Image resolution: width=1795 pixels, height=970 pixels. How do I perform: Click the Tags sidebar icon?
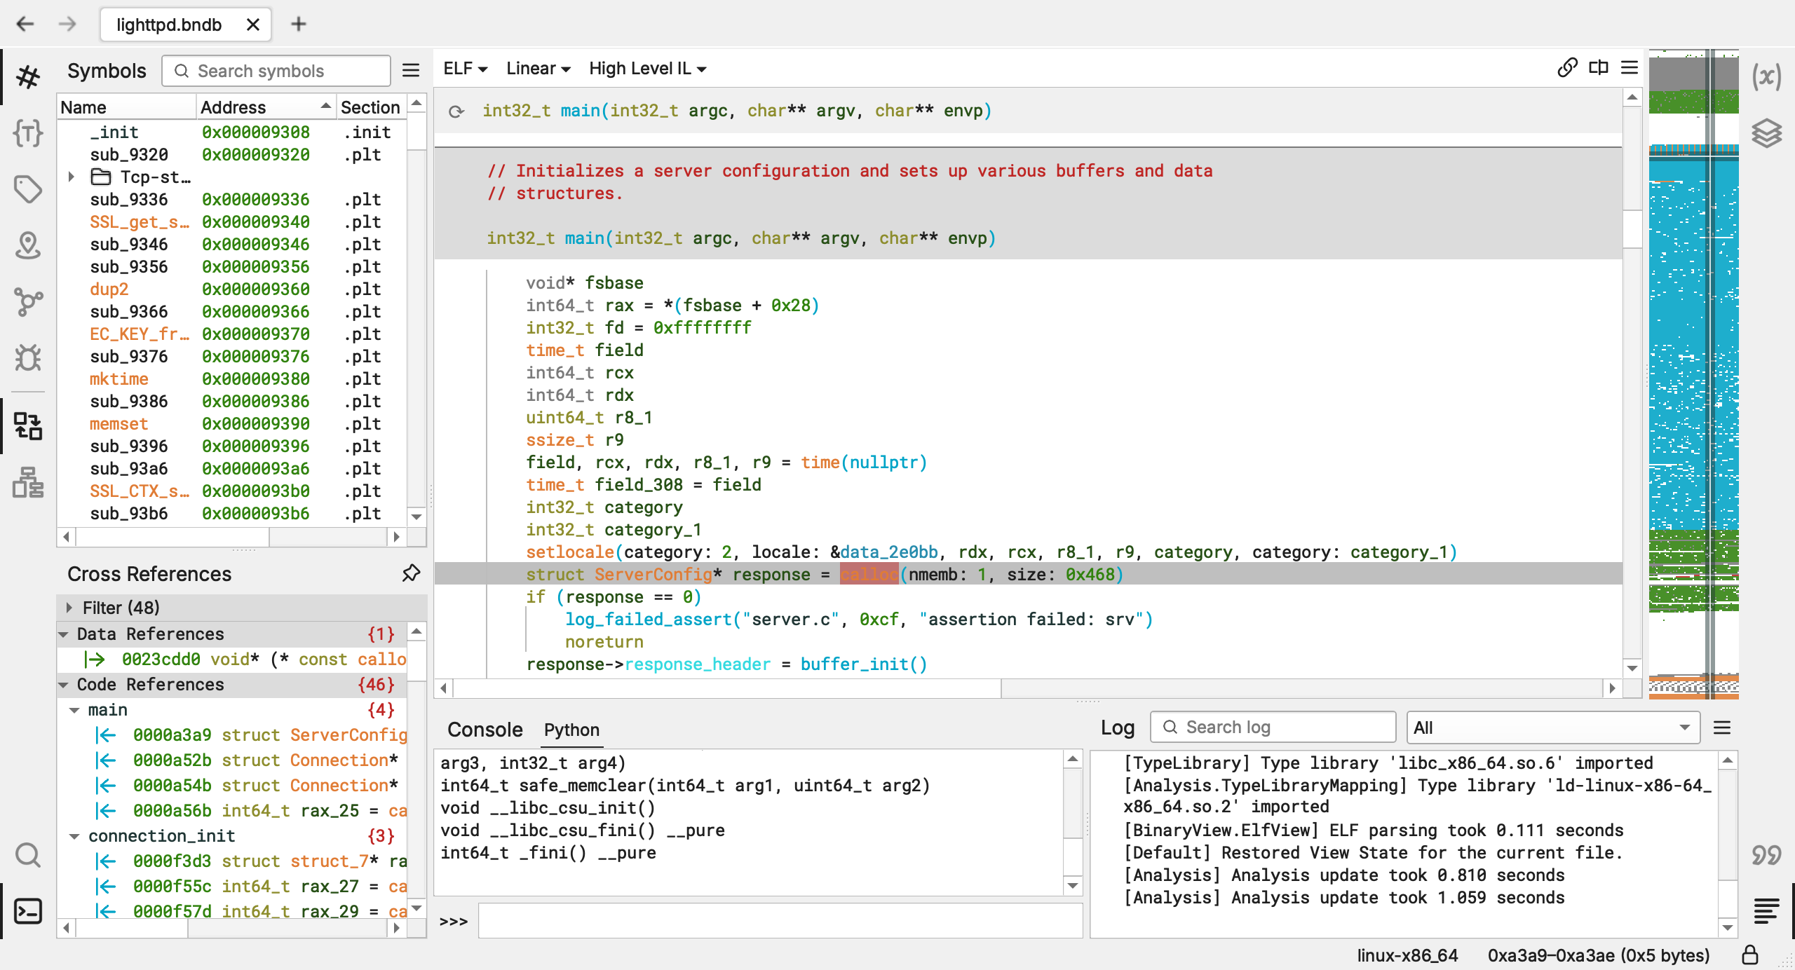click(28, 189)
